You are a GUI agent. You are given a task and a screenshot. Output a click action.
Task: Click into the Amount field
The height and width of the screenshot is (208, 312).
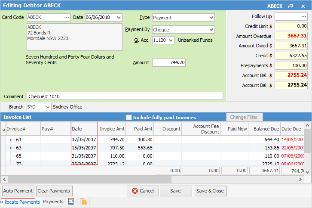coord(169,62)
